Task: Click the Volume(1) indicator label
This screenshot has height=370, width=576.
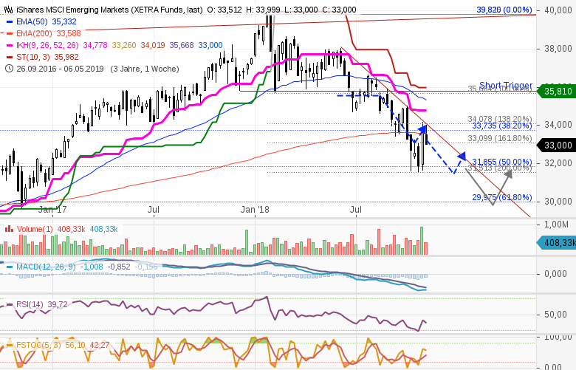Action: [x=35, y=229]
